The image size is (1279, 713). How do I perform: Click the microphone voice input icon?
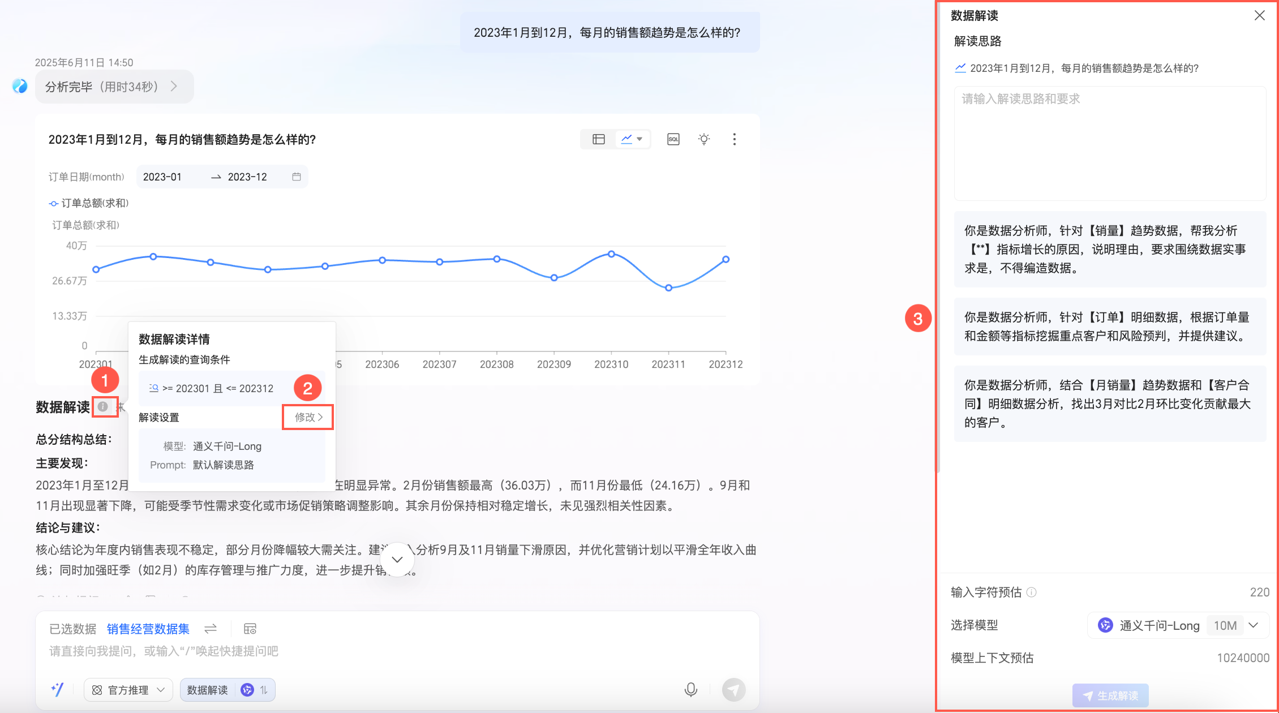click(x=690, y=689)
